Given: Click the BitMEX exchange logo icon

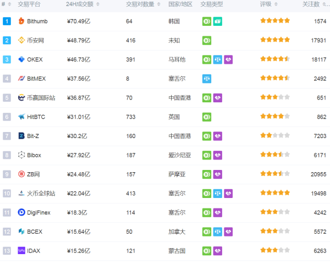Looking at the screenshot, I should point(21,79).
